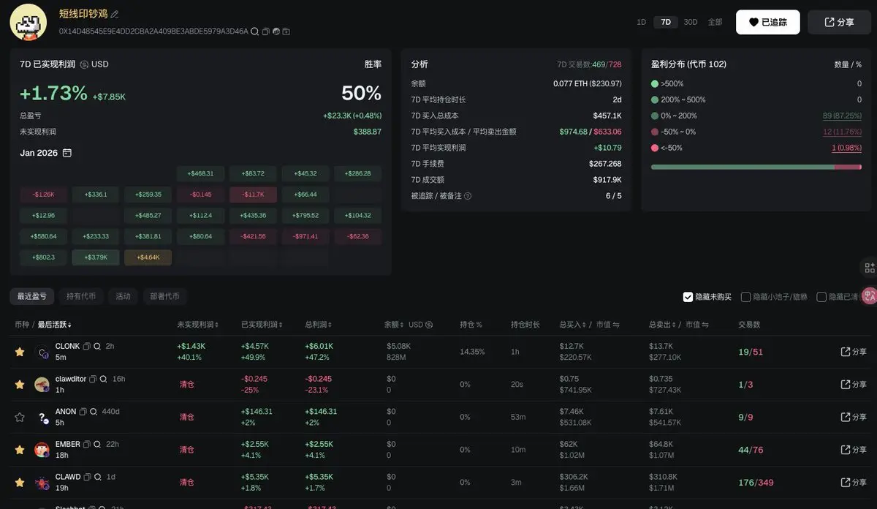
Task: Click the 12 (11.76%) count link for -50%~0%
Action: tap(842, 132)
